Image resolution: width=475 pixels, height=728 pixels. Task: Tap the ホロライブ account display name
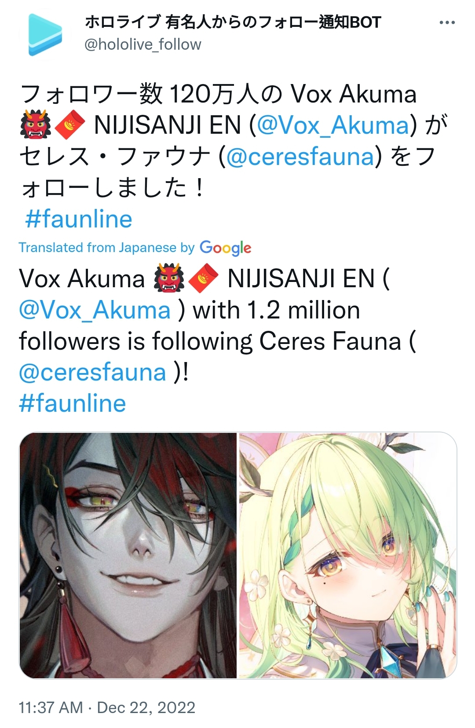pos(232,22)
